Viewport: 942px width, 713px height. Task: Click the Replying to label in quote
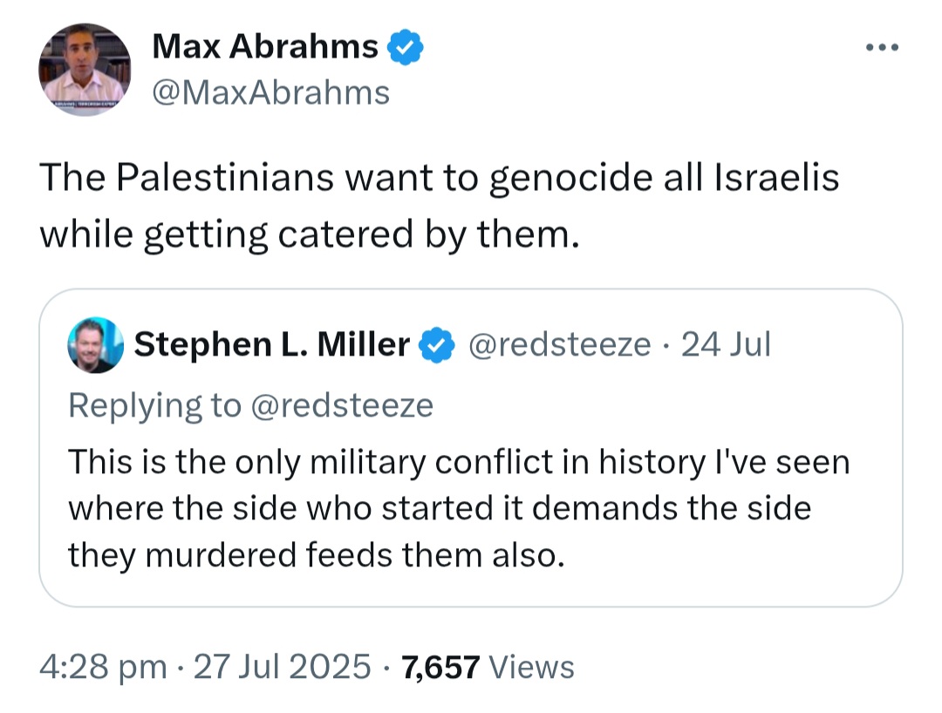point(154,405)
